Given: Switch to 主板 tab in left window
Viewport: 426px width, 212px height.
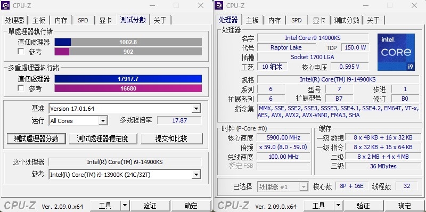Looking at the screenshot, I should coord(38,20).
